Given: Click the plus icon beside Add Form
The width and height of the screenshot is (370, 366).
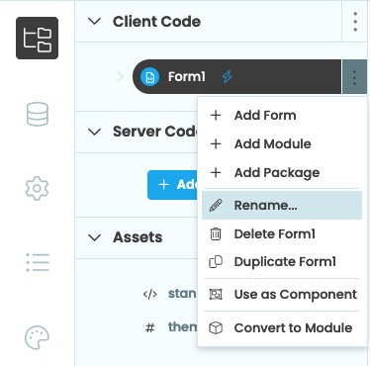Looking at the screenshot, I should click(216, 116).
